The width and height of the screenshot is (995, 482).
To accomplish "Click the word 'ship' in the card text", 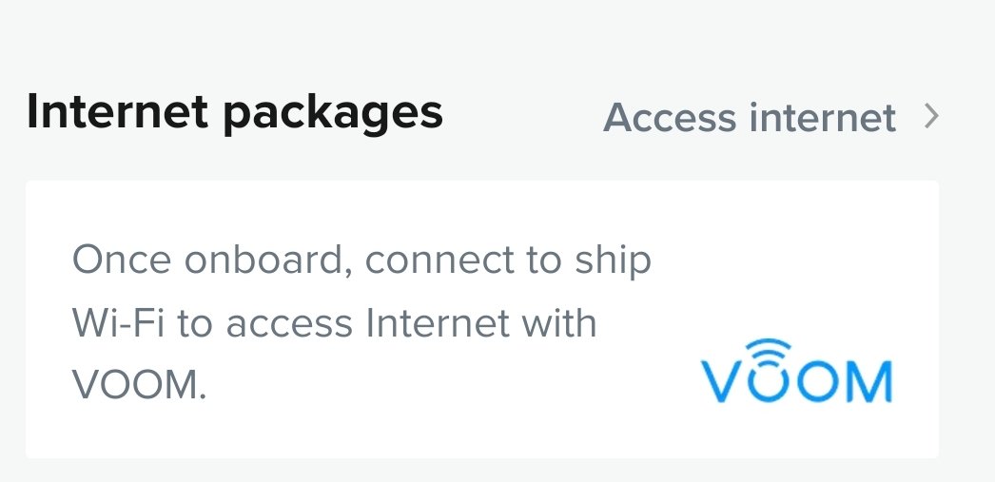I will click(614, 260).
